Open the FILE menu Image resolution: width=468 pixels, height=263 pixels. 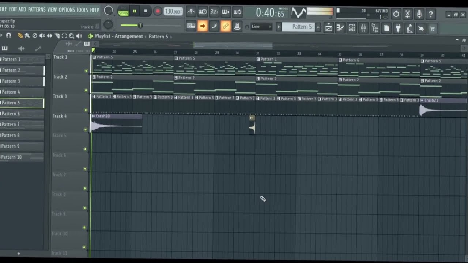pyautogui.click(x=4, y=9)
